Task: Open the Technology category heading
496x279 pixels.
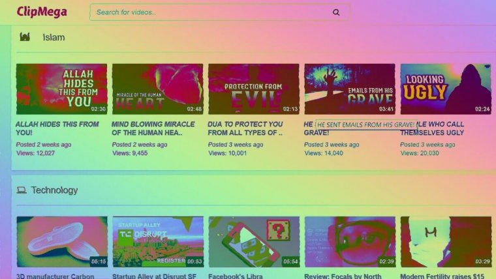Action: click(54, 190)
